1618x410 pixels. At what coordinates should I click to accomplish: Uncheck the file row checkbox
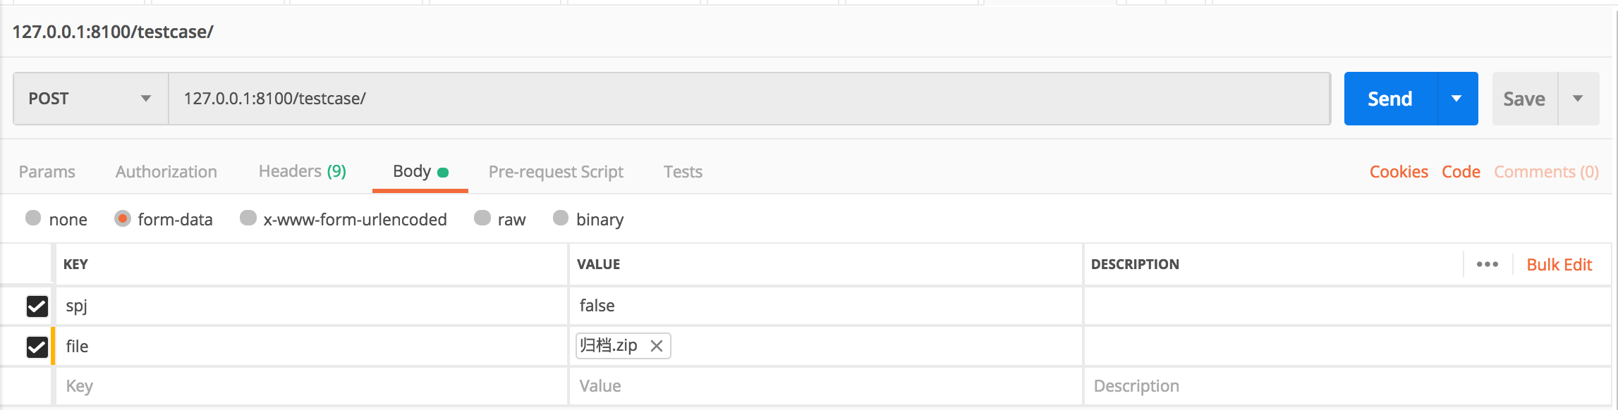click(x=37, y=347)
